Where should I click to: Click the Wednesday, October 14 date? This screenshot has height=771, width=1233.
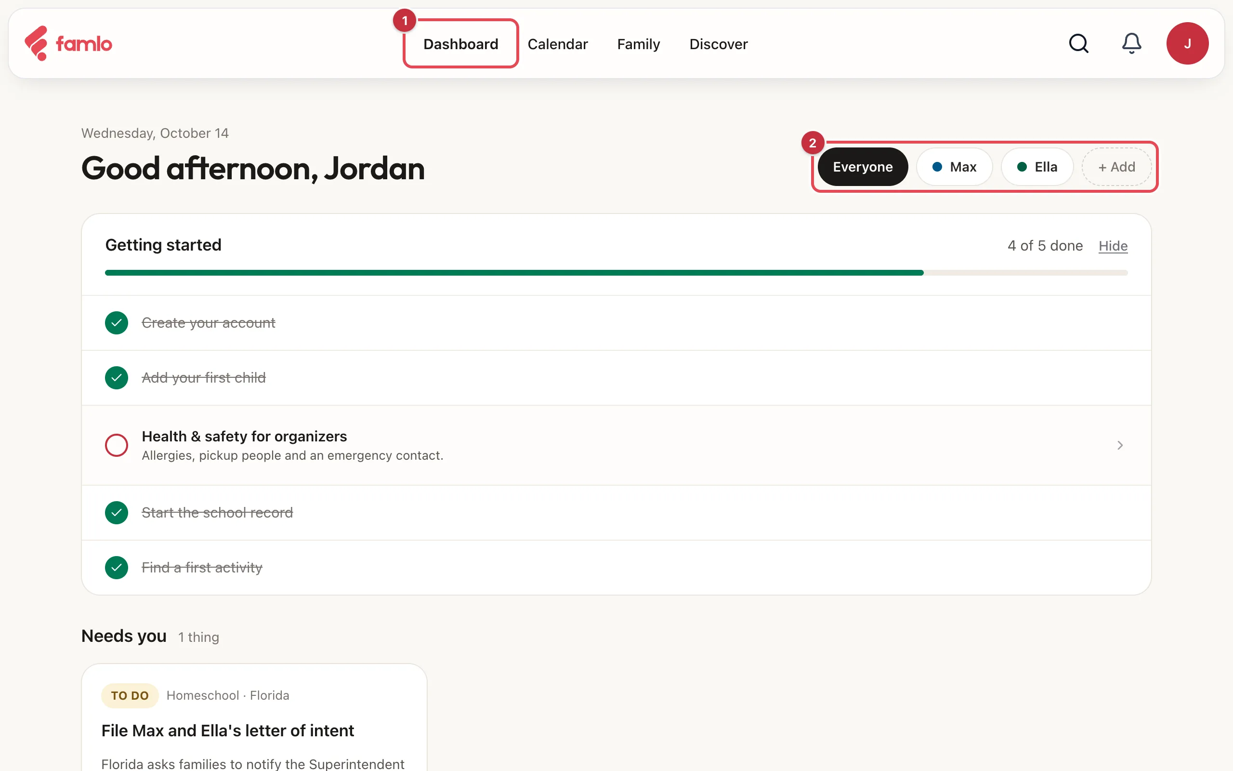155,133
